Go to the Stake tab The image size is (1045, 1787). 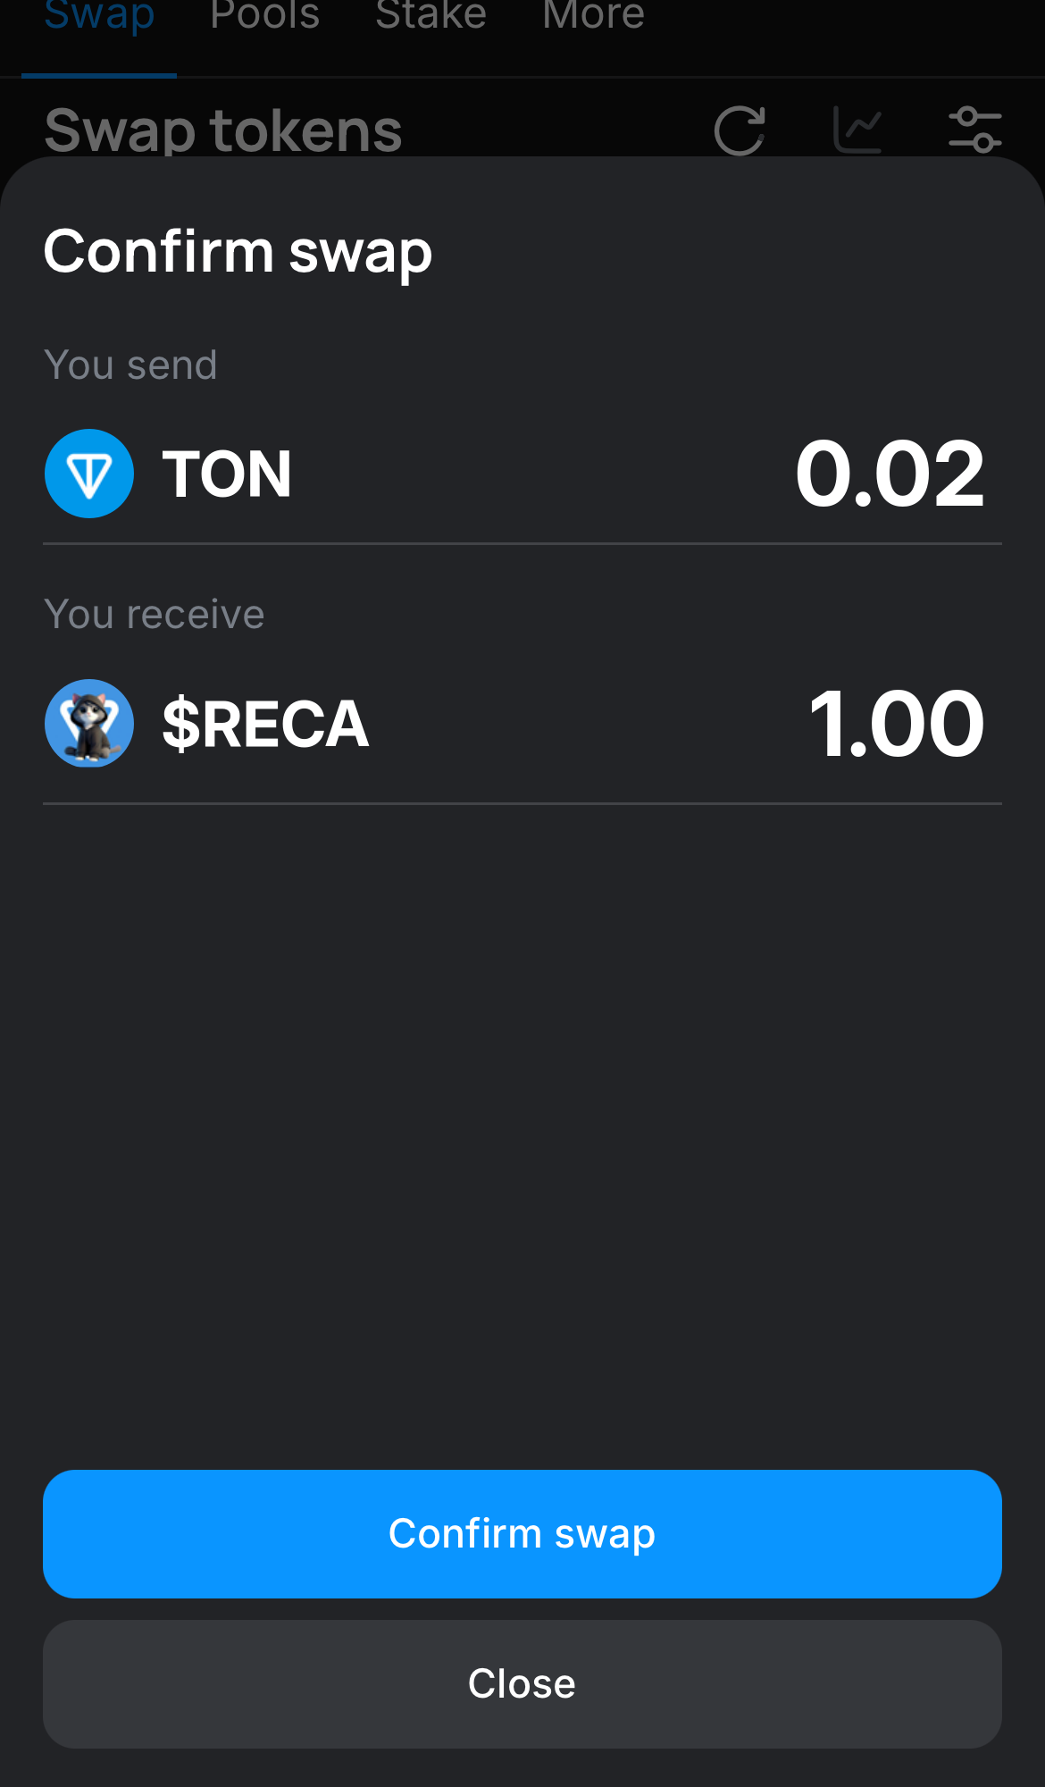pos(431,15)
